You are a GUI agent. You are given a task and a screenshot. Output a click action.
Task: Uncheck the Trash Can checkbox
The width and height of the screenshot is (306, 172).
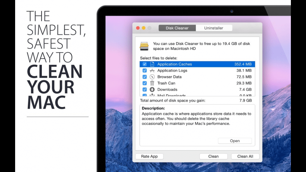pos(145,83)
